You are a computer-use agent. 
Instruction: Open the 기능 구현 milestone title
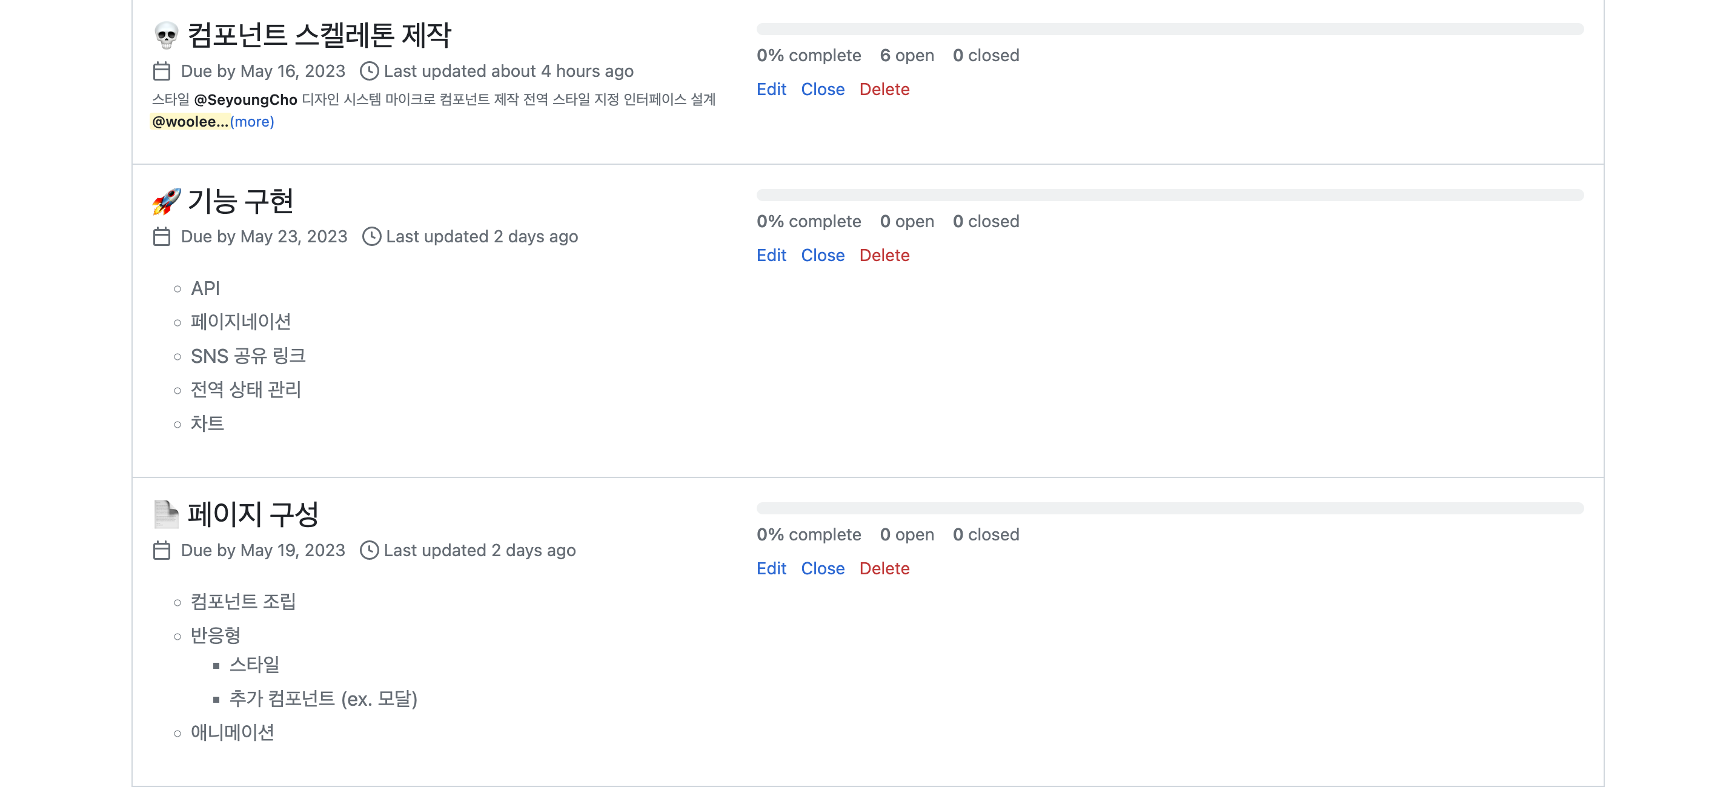241,201
